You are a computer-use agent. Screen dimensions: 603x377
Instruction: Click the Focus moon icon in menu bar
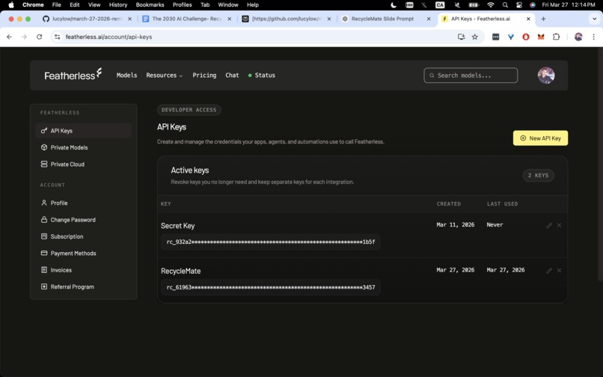pos(394,5)
